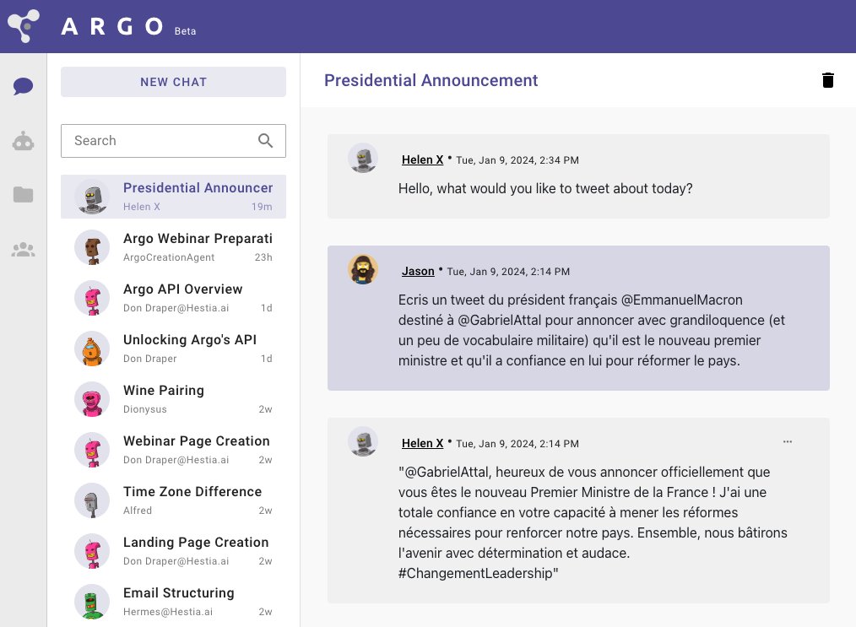Click the Argo logo icon
This screenshot has width=856, height=627.
pos(23,25)
